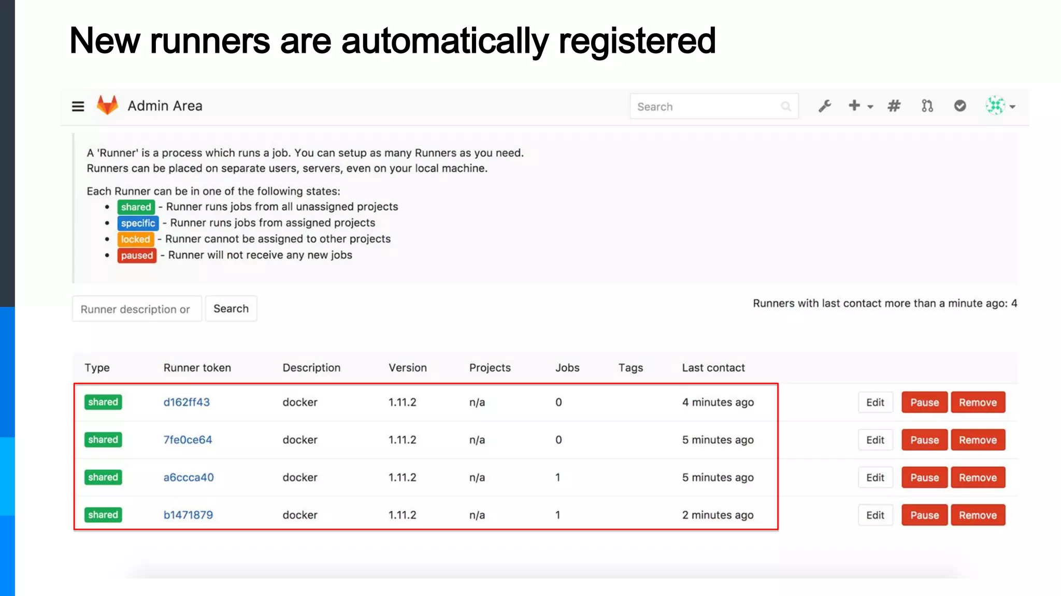Open runner token d162ff43 link
This screenshot has width=1061, height=596.
(x=187, y=402)
